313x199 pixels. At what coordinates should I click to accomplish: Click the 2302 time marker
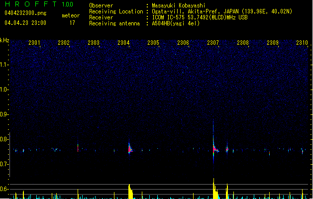pos(64,43)
